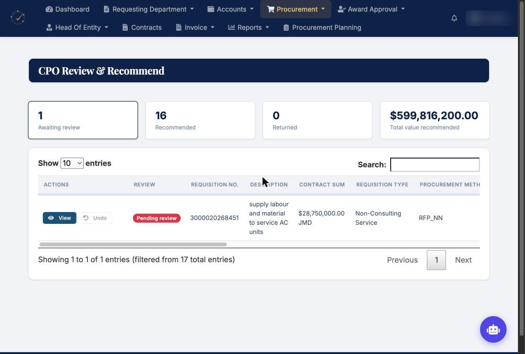Expand the Head Of Entity dropdown caret
Viewport: 525px width, 354px height.
click(x=106, y=27)
